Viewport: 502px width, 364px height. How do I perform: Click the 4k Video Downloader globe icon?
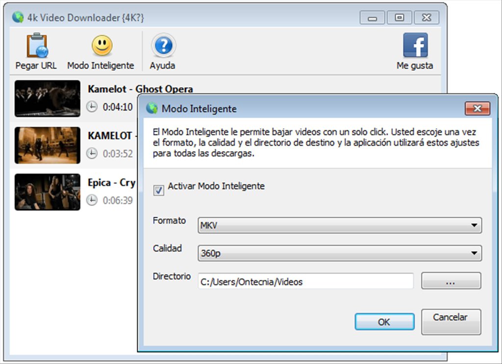point(17,17)
